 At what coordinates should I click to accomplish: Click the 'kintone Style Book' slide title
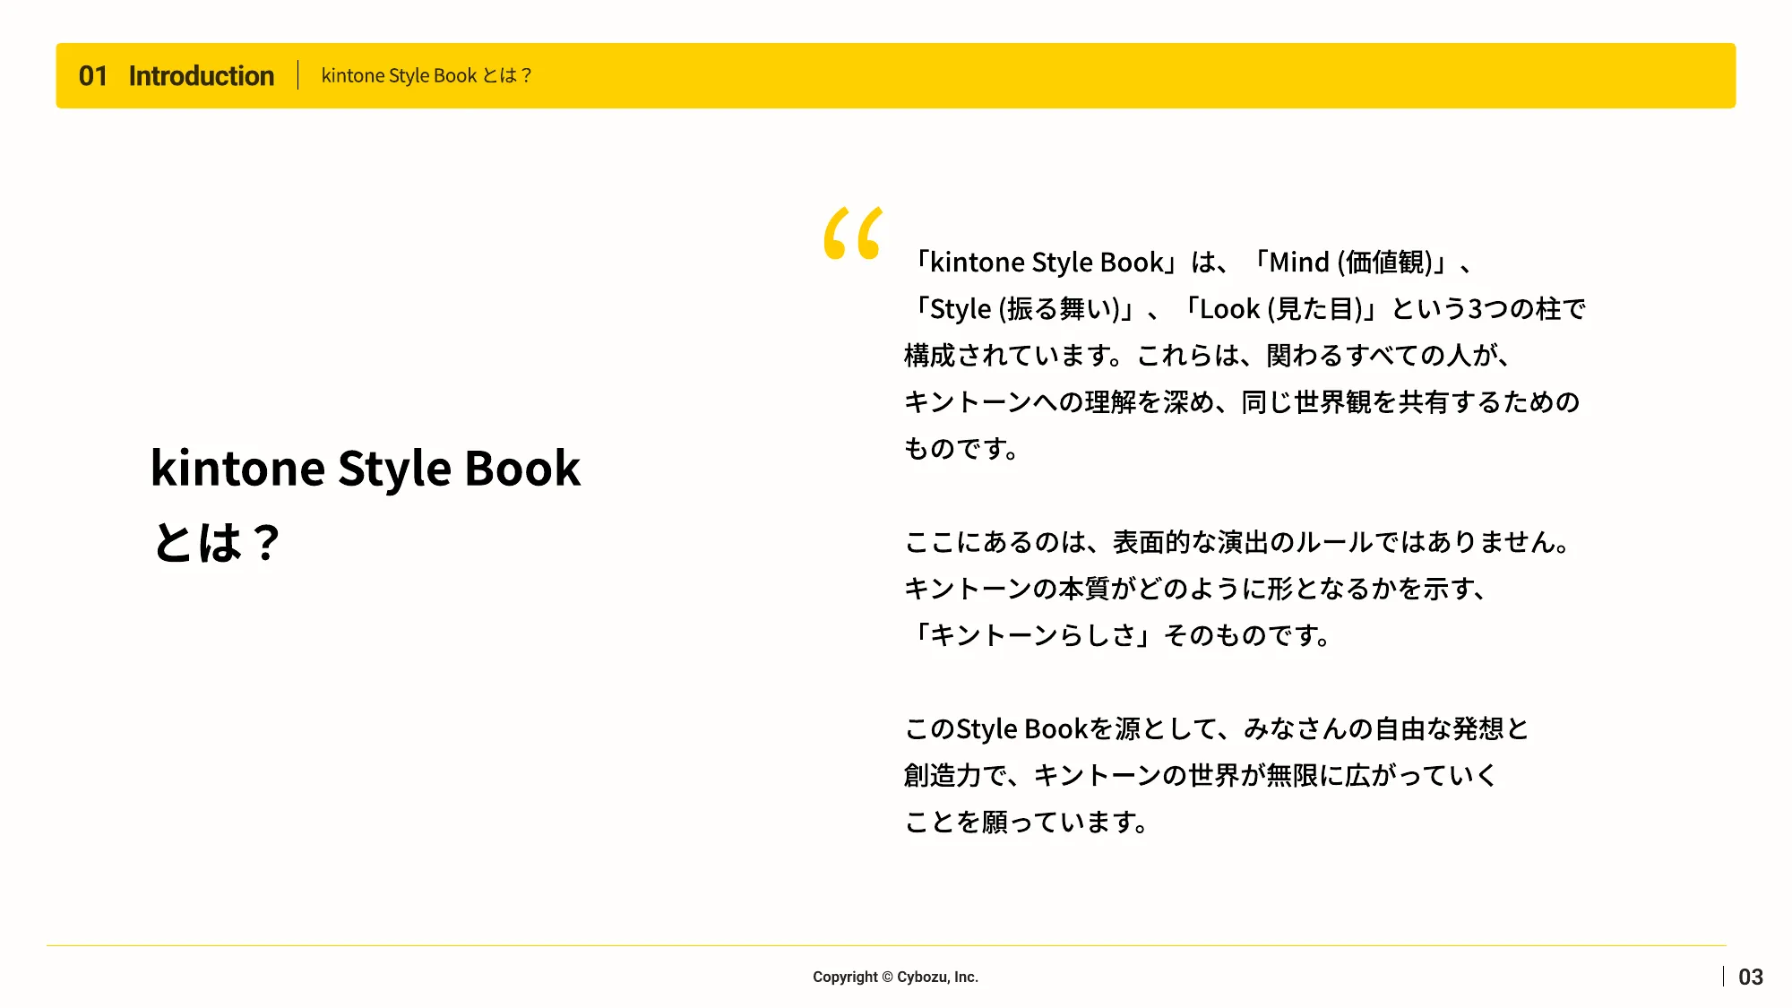click(366, 468)
